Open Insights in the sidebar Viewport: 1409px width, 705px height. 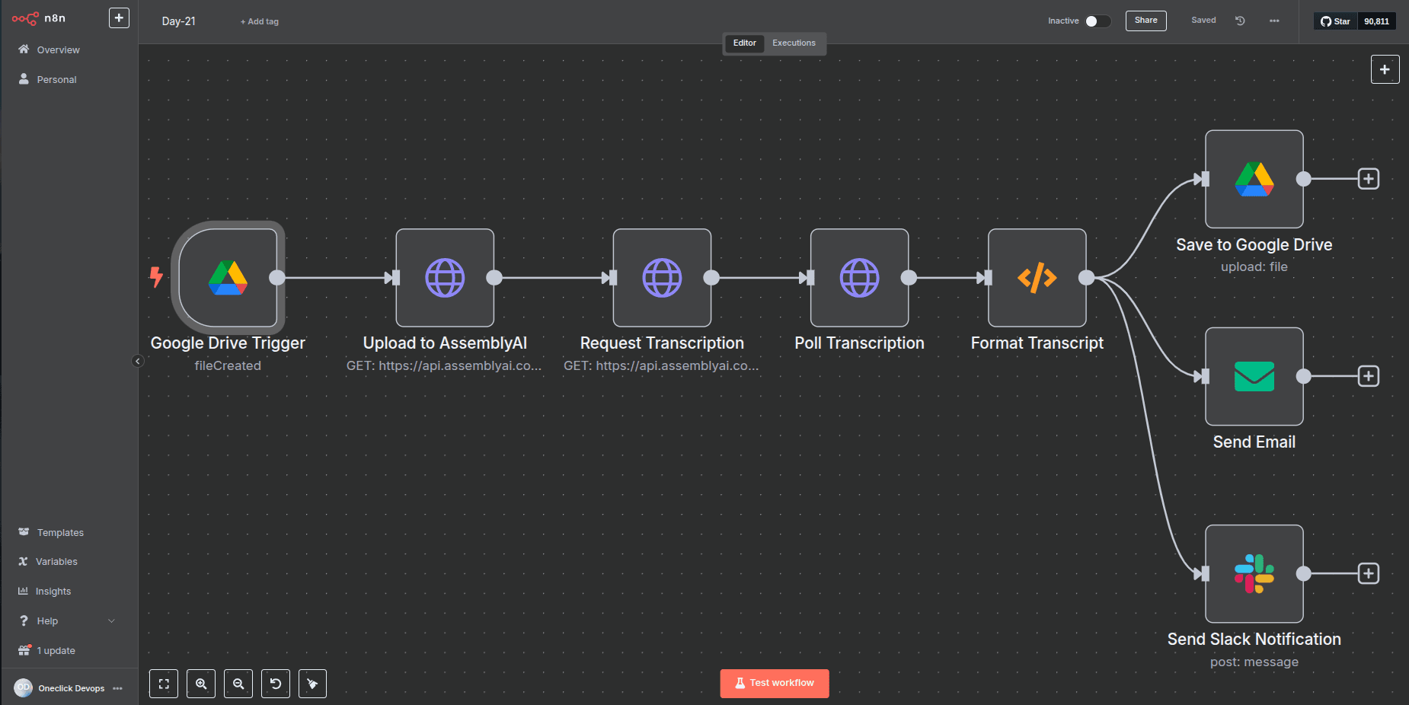(53, 591)
